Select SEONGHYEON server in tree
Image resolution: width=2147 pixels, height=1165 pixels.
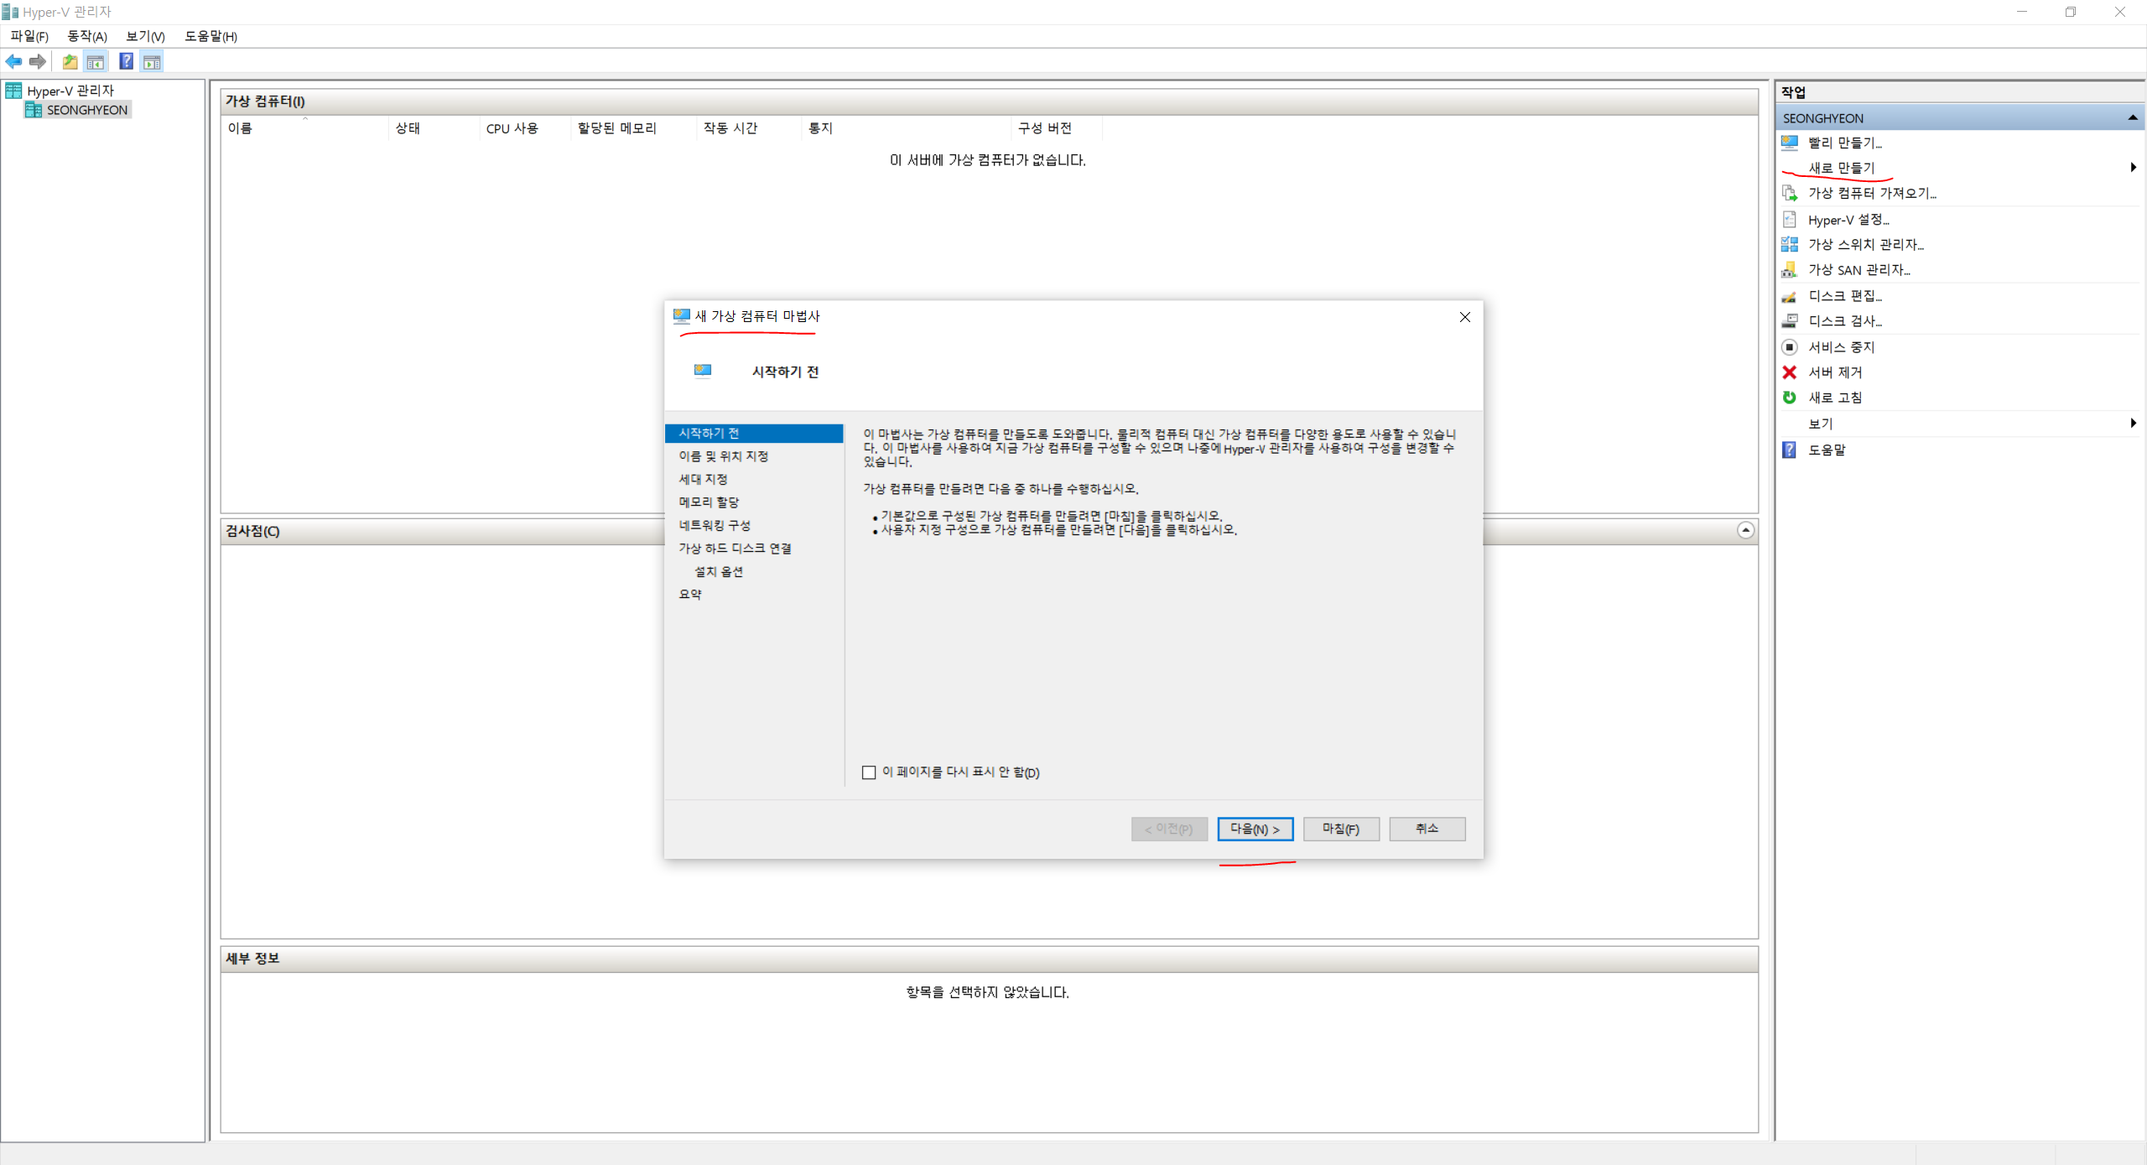click(x=86, y=110)
